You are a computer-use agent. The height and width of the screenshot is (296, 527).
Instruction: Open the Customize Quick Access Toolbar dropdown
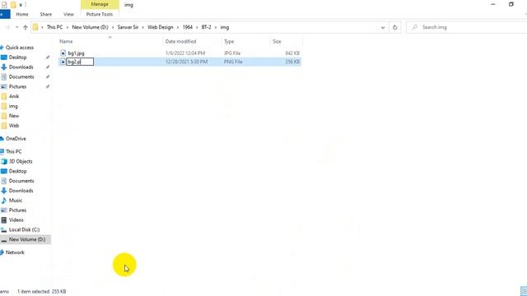tap(21, 5)
